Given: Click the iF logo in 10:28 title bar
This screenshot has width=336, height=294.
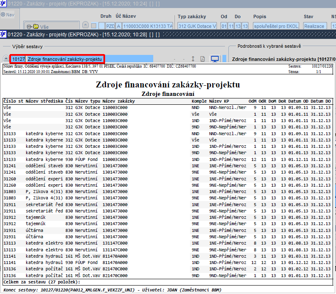Looking at the screenshot, I should tap(3, 34).
